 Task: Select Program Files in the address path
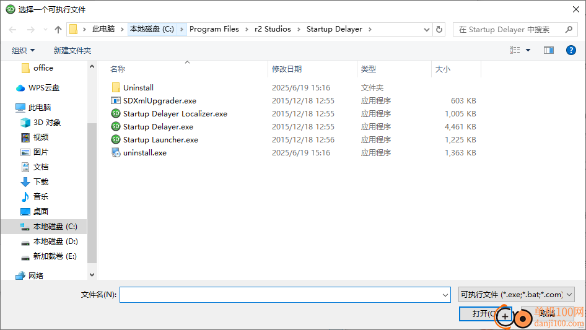214,29
